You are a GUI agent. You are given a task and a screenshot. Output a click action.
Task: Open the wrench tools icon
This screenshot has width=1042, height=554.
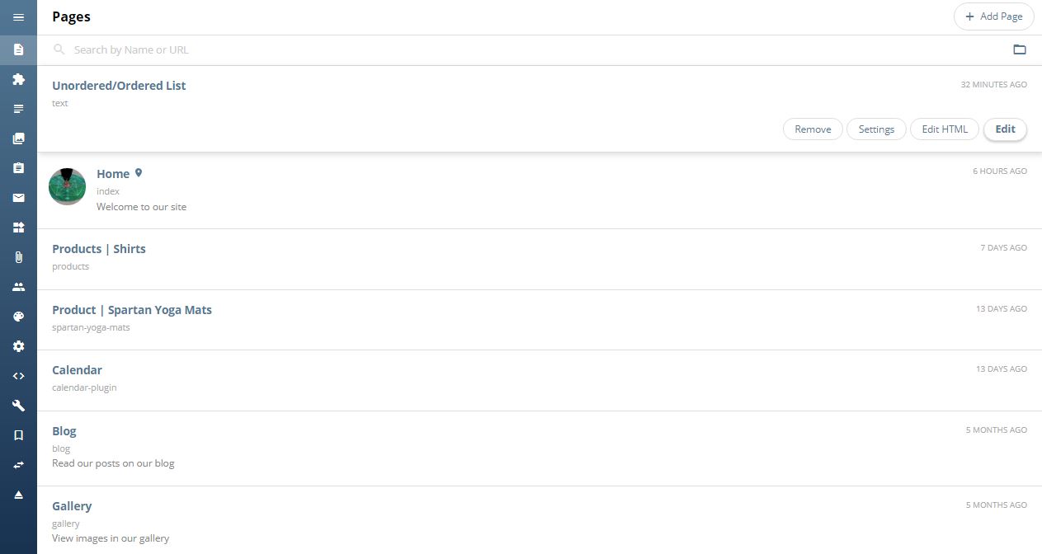click(18, 406)
